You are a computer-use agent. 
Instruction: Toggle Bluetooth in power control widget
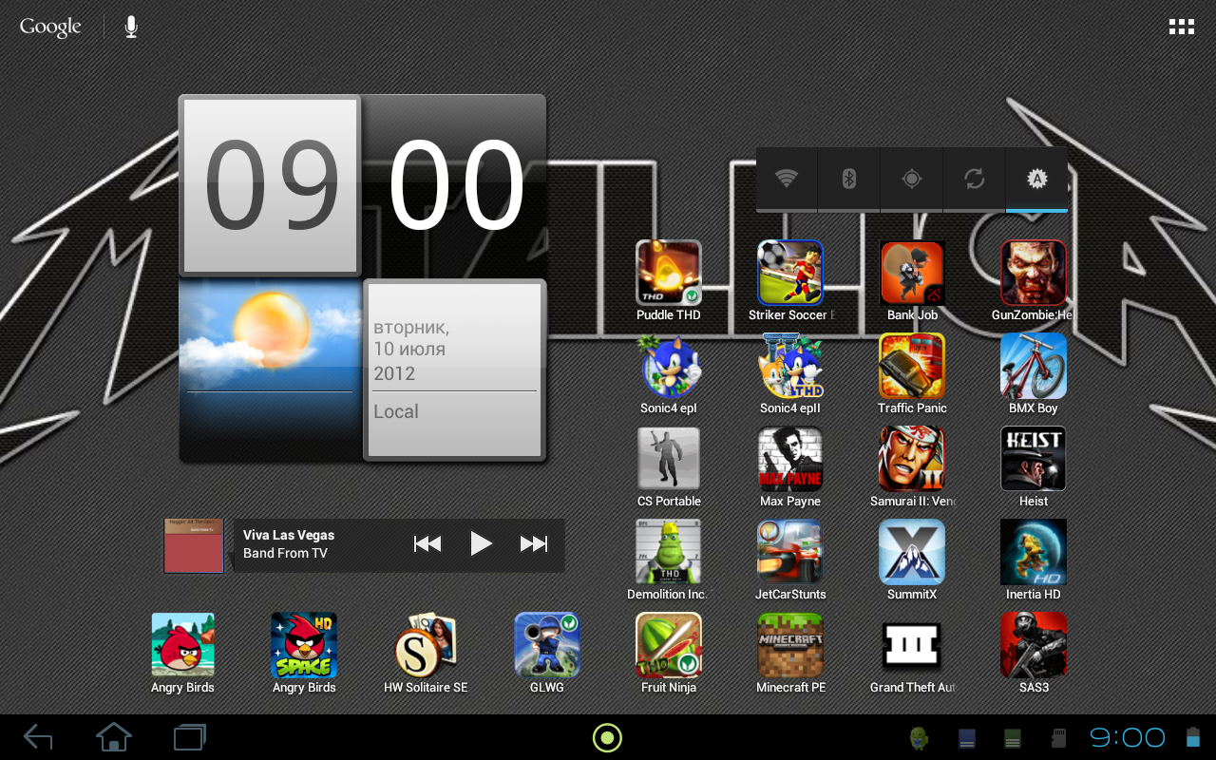[849, 179]
